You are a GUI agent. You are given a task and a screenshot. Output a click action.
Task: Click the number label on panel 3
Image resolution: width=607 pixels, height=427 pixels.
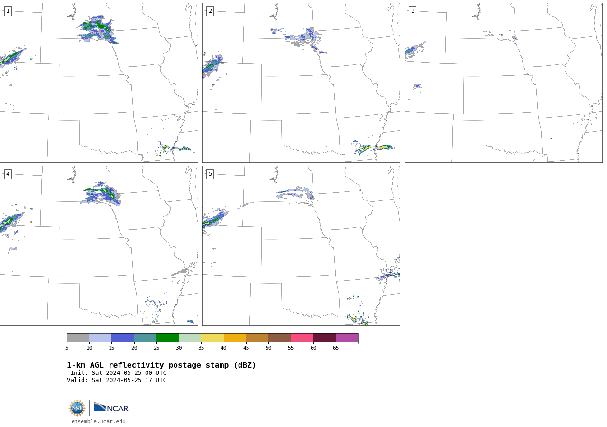412,11
